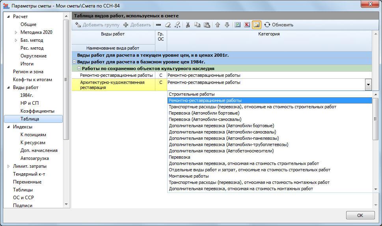Select Общие in the settings tree
Image resolution: width=382 pixels, height=226 pixels.
28,24
